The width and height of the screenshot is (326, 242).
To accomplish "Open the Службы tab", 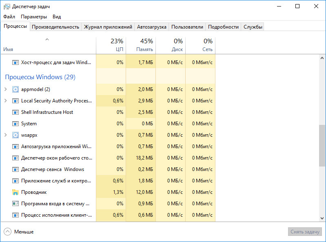I will [x=253, y=27].
